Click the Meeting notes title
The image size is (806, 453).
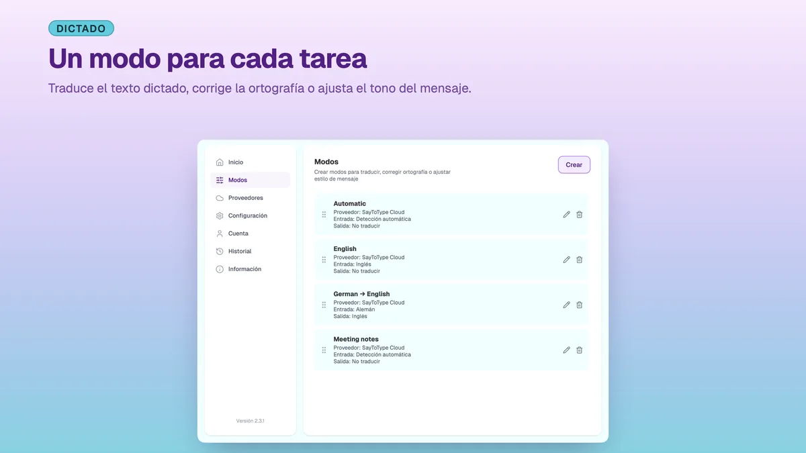[x=356, y=339]
